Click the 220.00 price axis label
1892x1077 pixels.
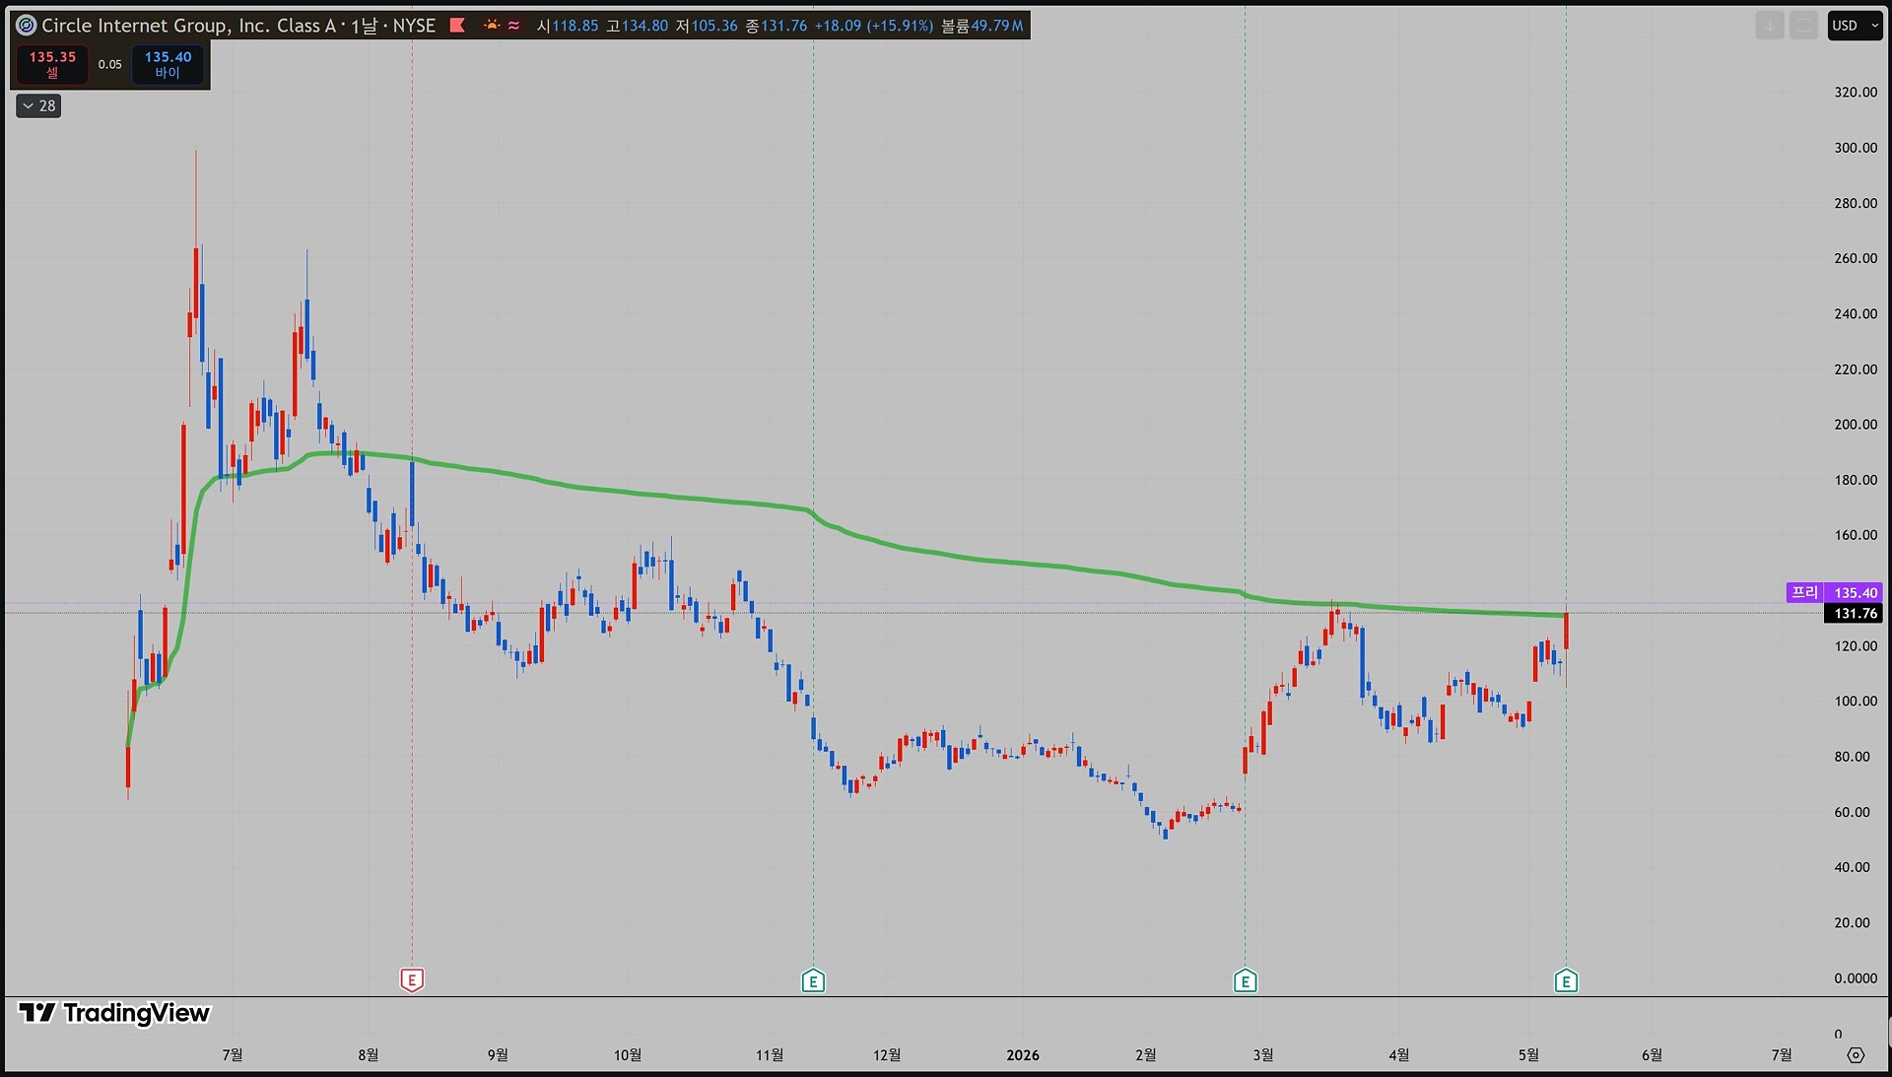(x=1856, y=369)
